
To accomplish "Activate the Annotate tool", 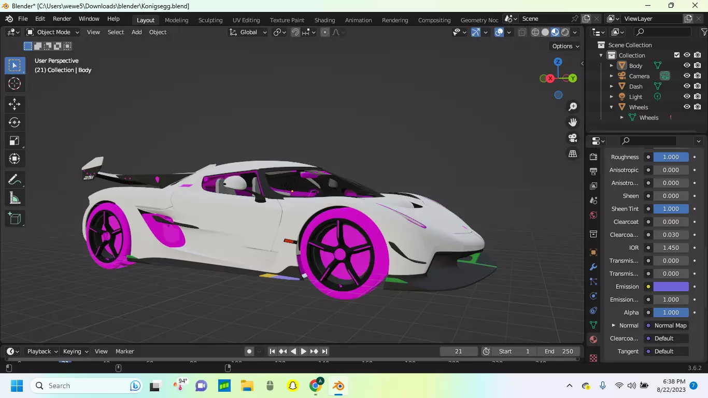I will point(15,179).
